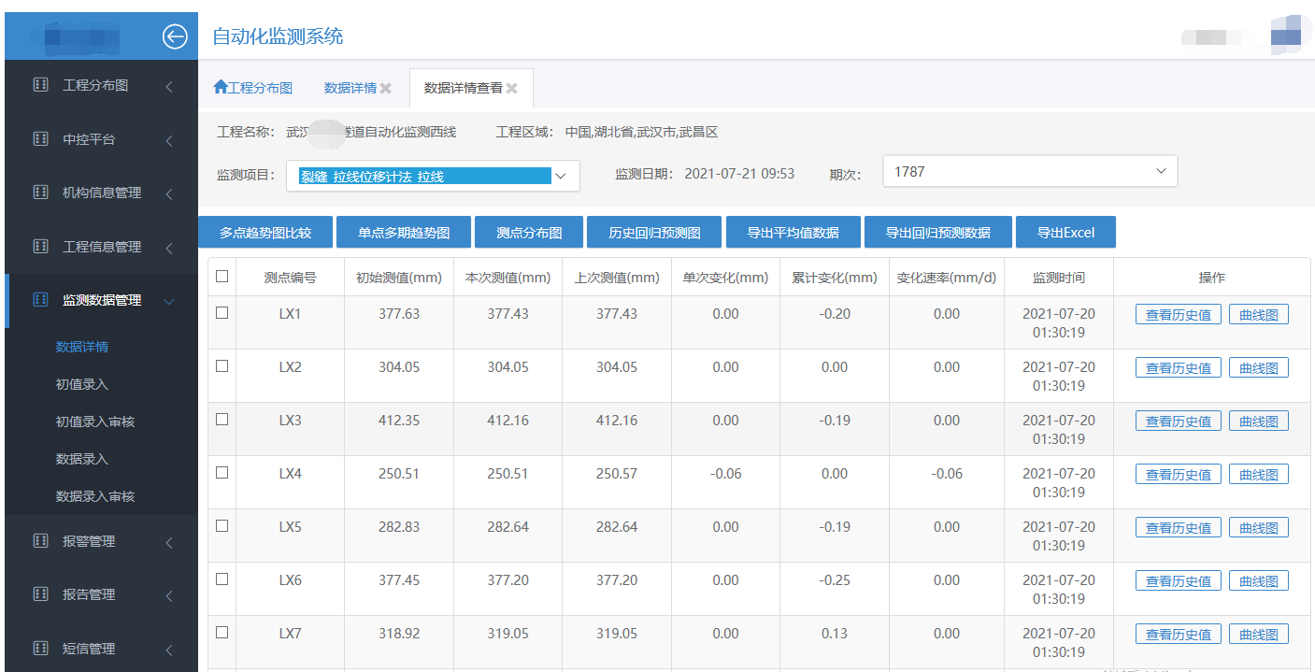This screenshot has height=672, width=1315.
Task: Click the 导出平均值数据 button
Action: (x=793, y=232)
